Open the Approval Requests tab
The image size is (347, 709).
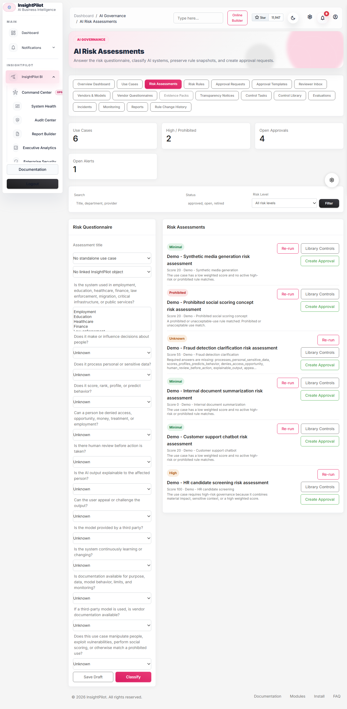tap(230, 84)
